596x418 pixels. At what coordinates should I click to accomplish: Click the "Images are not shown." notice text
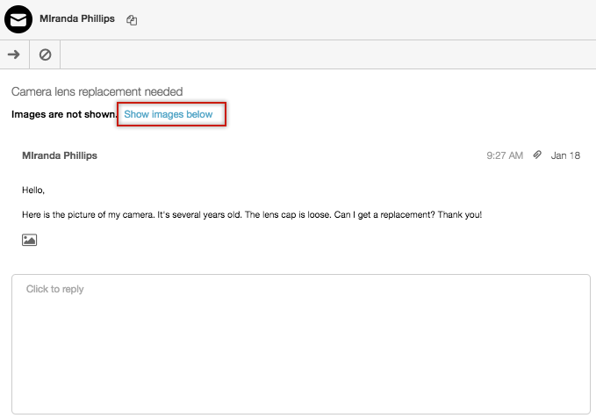click(64, 114)
